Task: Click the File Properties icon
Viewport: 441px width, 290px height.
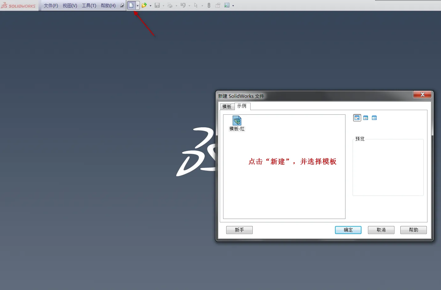Action: 218,5
